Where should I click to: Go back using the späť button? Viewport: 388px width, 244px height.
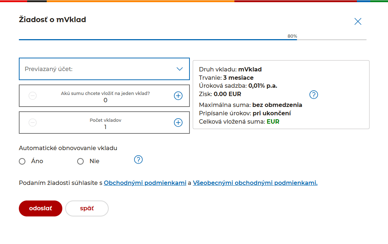[87, 208]
